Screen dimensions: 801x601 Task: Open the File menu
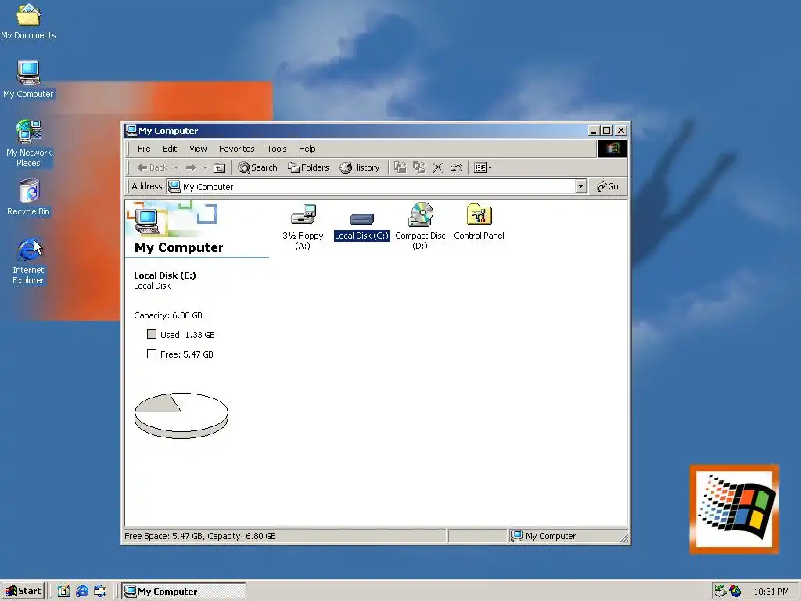(144, 149)
